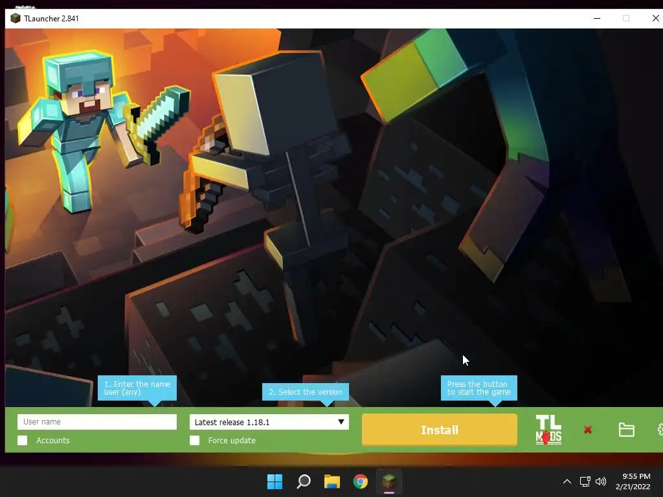The image size is (663, 497).
Task: Show hidden tray icons chevron
Action: point(567,481)
